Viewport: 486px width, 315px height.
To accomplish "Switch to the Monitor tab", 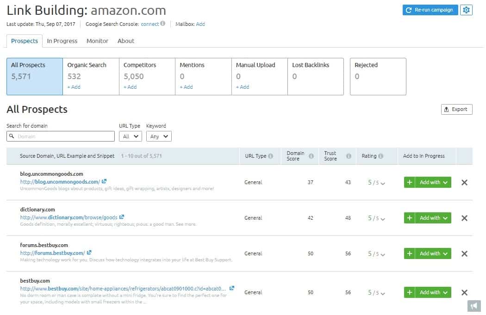I will (x=97, y=41).
